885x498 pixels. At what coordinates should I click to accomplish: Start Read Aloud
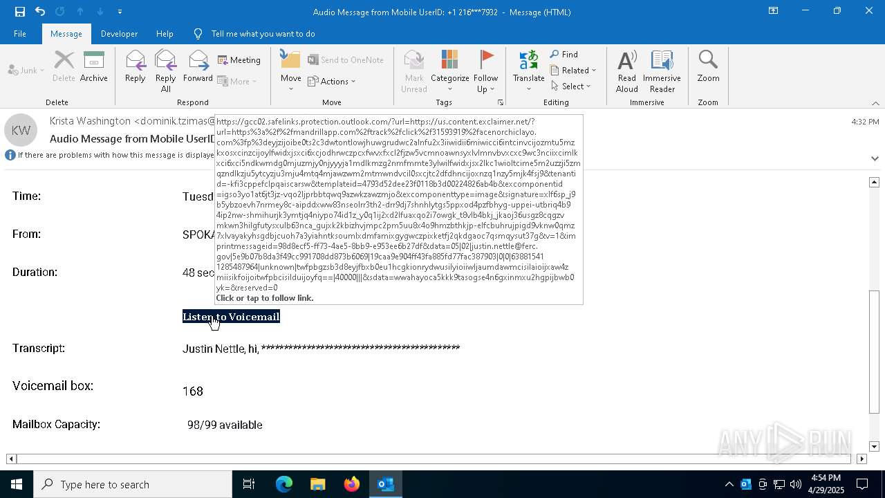[x=627, y=71]
